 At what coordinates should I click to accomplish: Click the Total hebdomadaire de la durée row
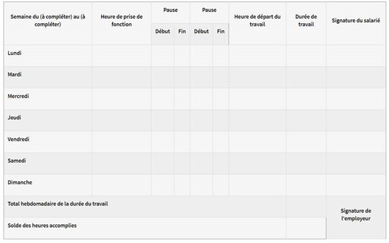(x=145, y=206)
